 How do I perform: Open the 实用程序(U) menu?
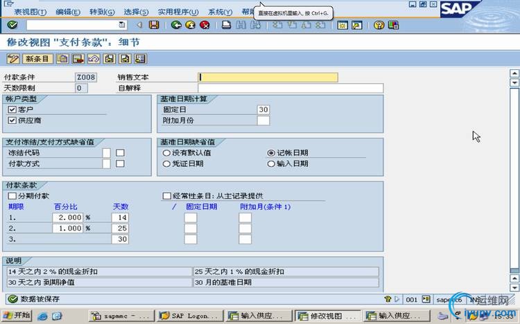(x=178, y=12)
